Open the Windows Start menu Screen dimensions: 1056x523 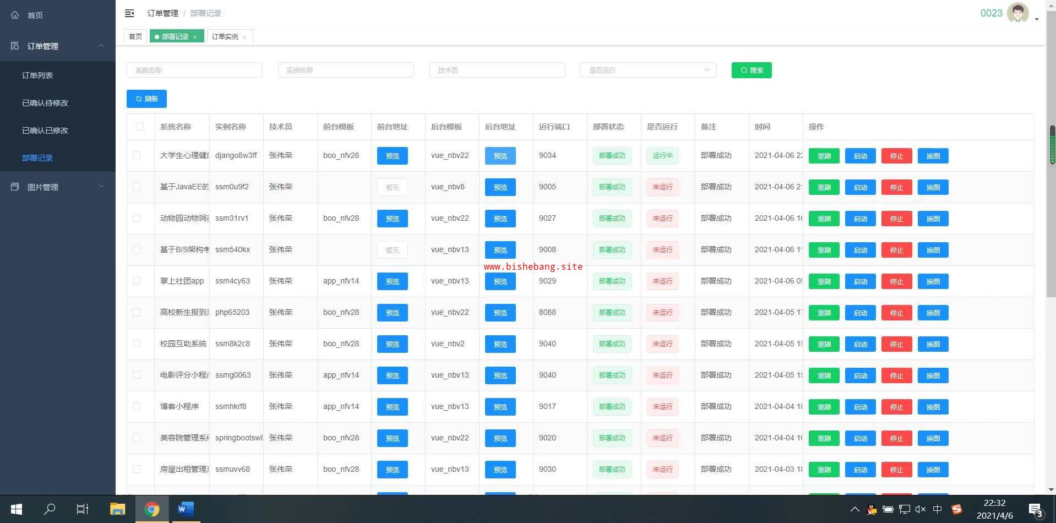coord(17,509)
